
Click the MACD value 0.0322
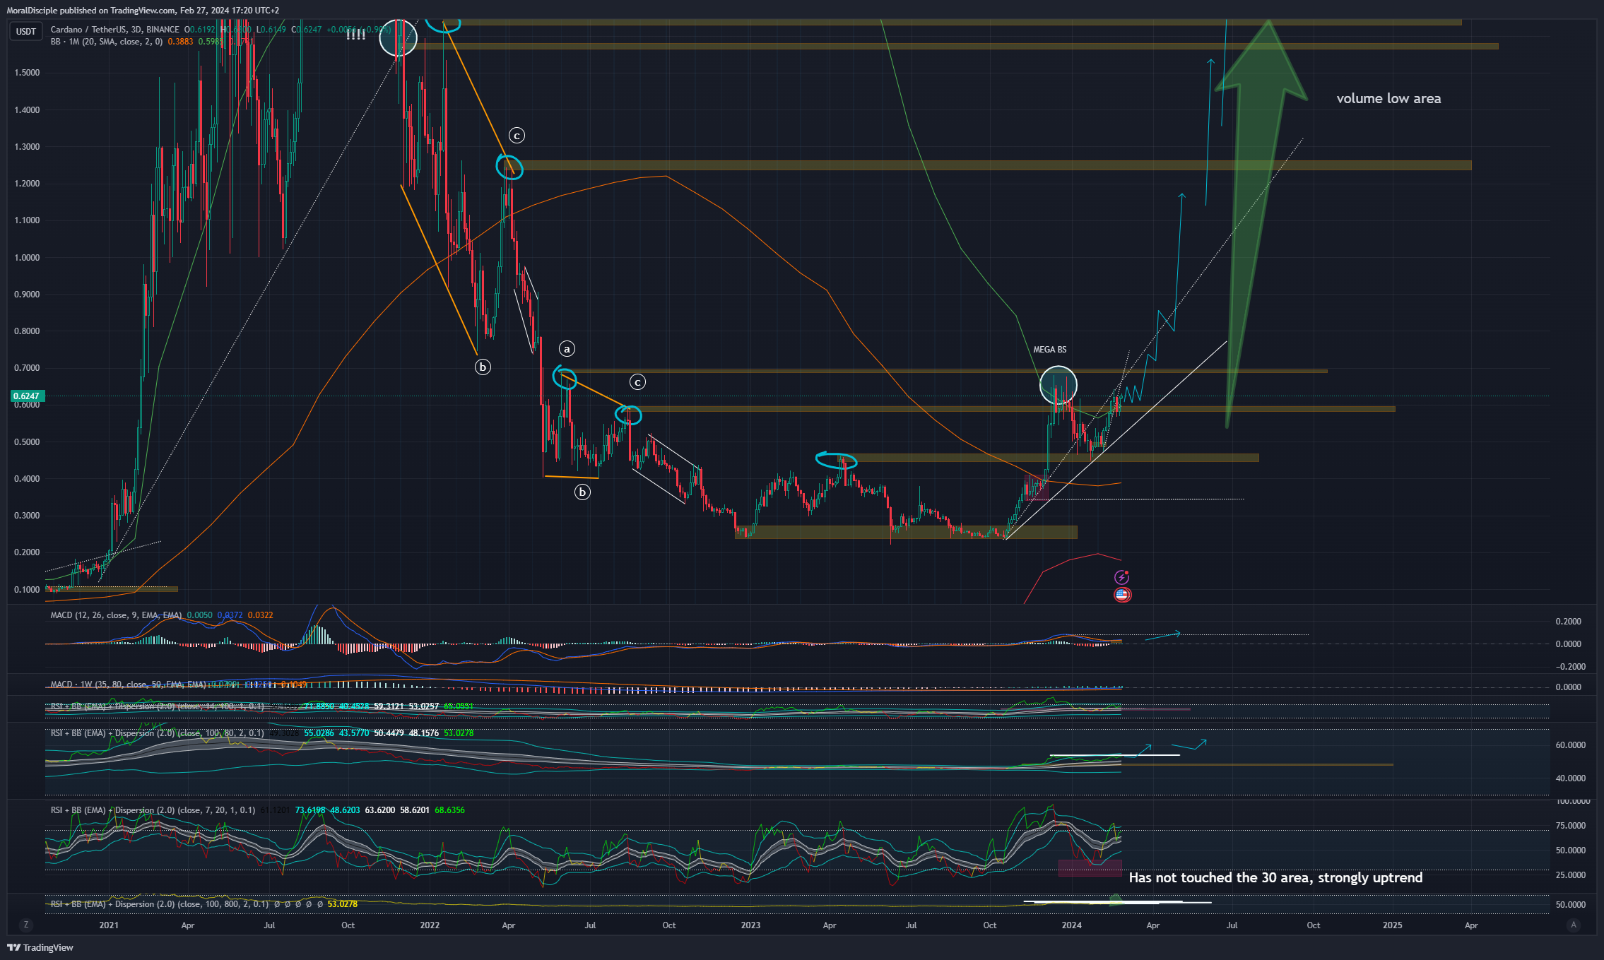click(x=260, y=615)
